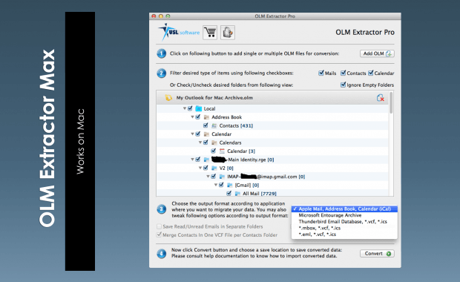
Task: Collapse the Address Book node
Action: [x=192, y=117]
